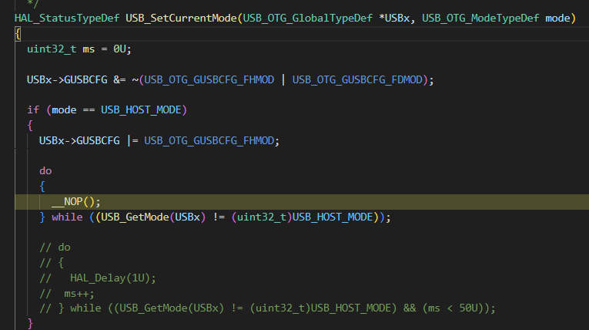The width and height of the screenshot is (589, 330).
Task: Click the USB_OTG_GlobalTypeDef parameter type
Action: click(308, 18)
